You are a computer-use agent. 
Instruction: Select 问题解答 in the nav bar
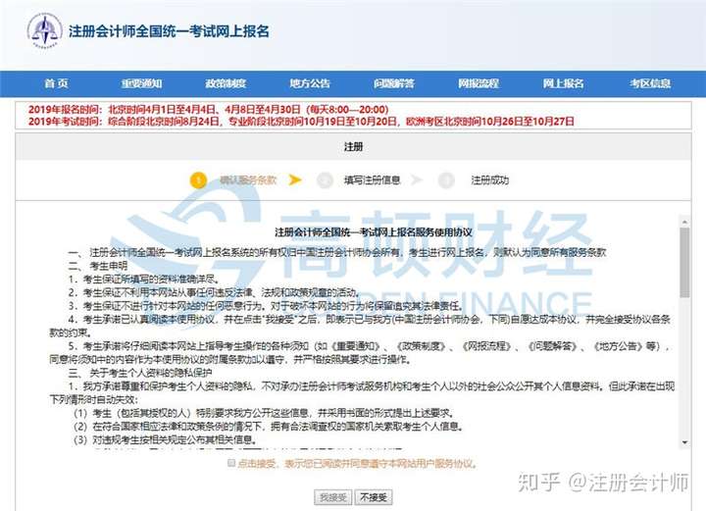[x=394, y=83]
